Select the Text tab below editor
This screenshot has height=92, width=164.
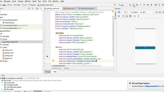tap(55, 72)
